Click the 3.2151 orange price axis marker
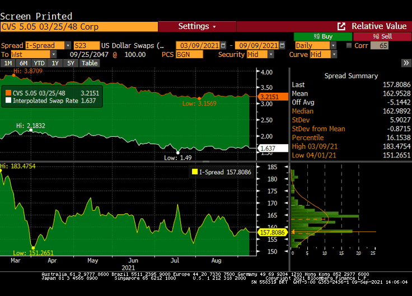 [273, 97]
